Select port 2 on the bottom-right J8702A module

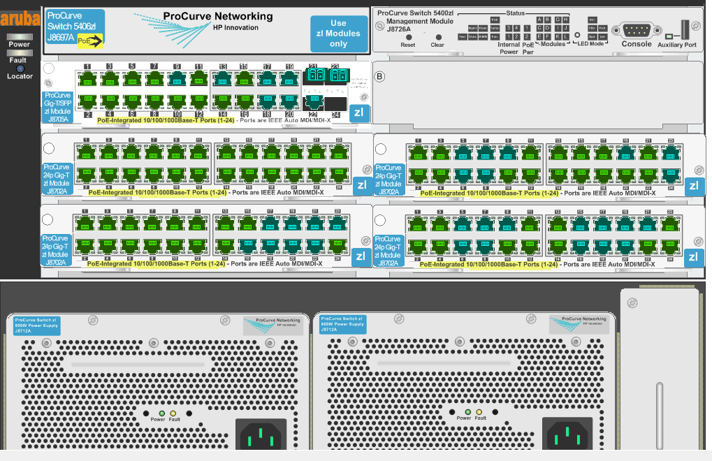pyautogui.click(x=417, y=246)
